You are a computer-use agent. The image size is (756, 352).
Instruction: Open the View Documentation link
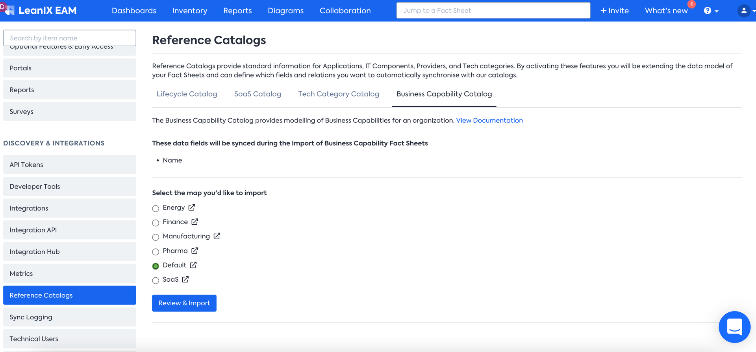coord(489,120)
